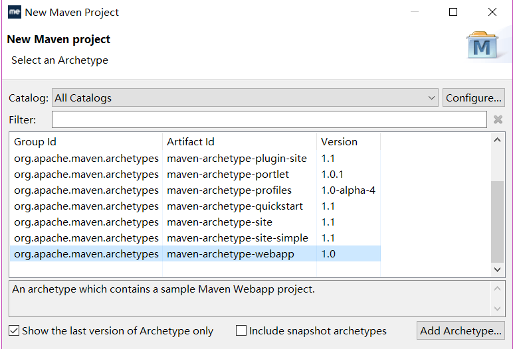Click description box scroll up arrow
The height and width of the screenshot is (349, 515).
click(x=497, y=289)
